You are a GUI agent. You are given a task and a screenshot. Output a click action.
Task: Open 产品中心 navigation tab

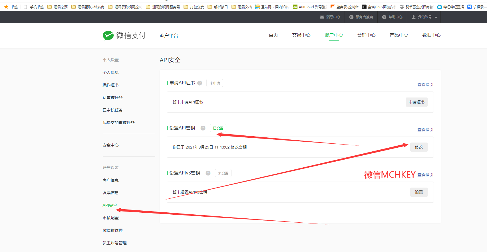(x=399, y=35)
